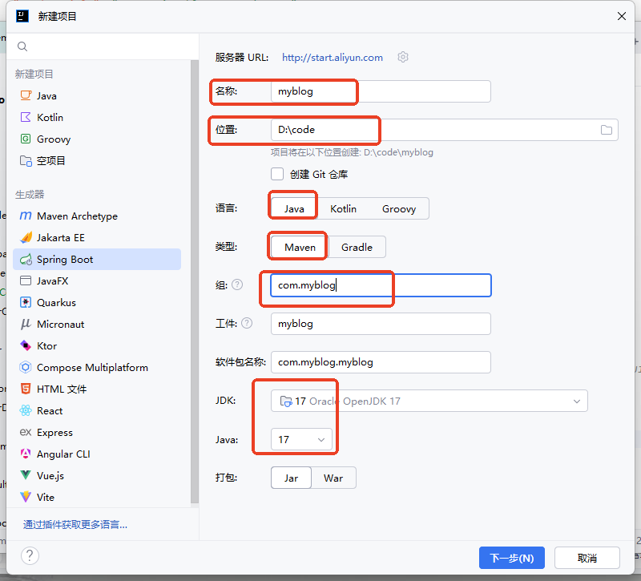641x581 pixels.
Task: Click the project type search field
Action: 103,46
